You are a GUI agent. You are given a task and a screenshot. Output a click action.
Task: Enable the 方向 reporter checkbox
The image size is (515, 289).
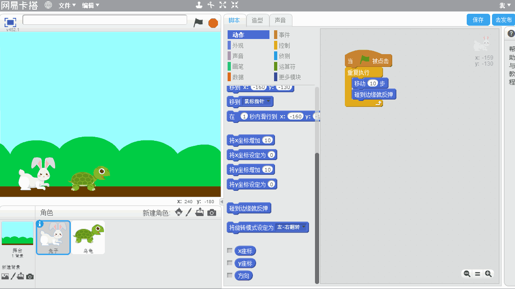tap(230, 276)
